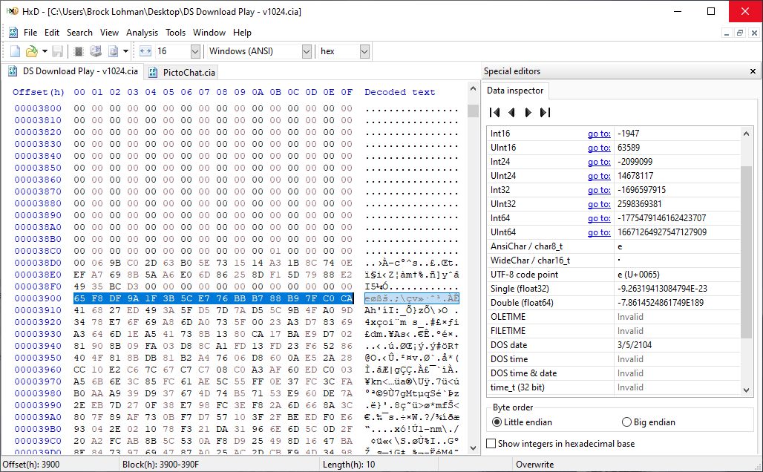Open the Tools menu
This screenshot has height=472, width=763.
tap(175, 33)
